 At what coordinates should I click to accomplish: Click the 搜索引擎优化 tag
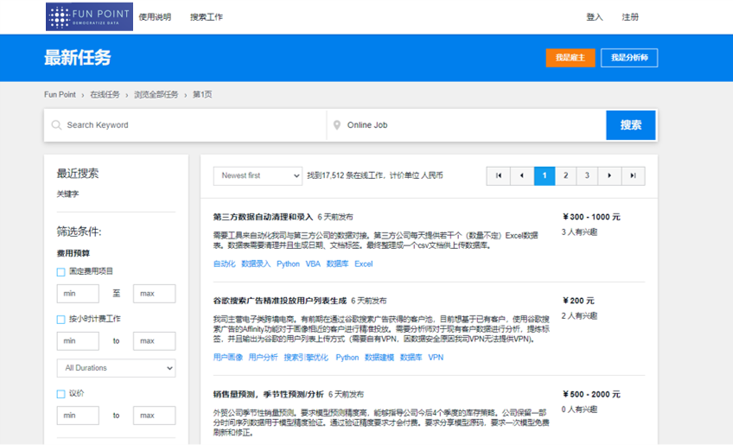pos(306,357)
